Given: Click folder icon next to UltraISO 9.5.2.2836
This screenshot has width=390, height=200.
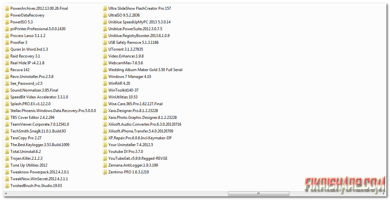Looking at the screenshot, I should pyautogui.click(x=105, y=15).
